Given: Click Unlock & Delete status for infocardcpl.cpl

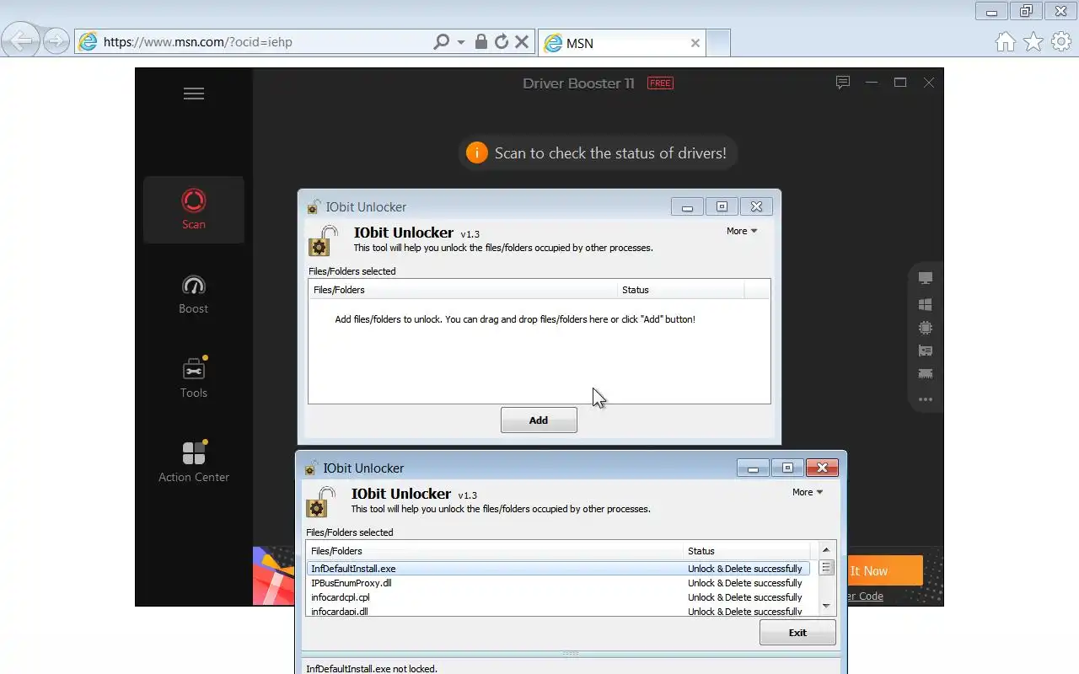Looking at the screenshot, I should coord(744,597).
